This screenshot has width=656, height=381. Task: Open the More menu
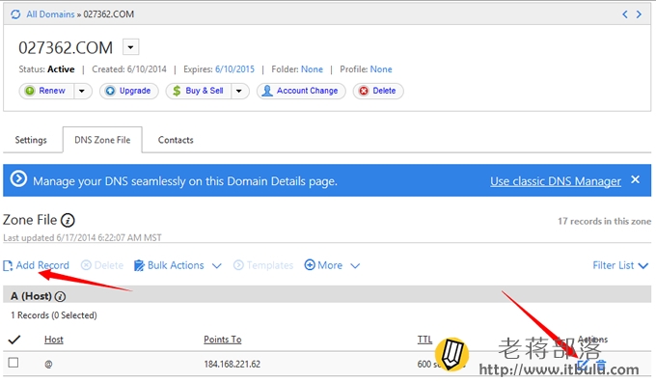tap(332, 265)
